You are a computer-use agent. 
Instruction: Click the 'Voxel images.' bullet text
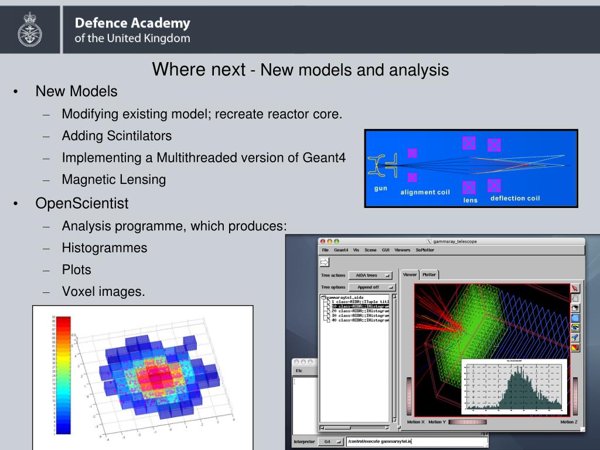(x=103, y=292)
